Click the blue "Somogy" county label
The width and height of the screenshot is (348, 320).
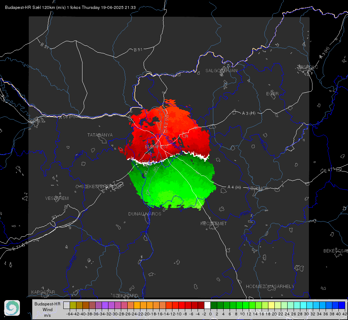coord(71,262)
